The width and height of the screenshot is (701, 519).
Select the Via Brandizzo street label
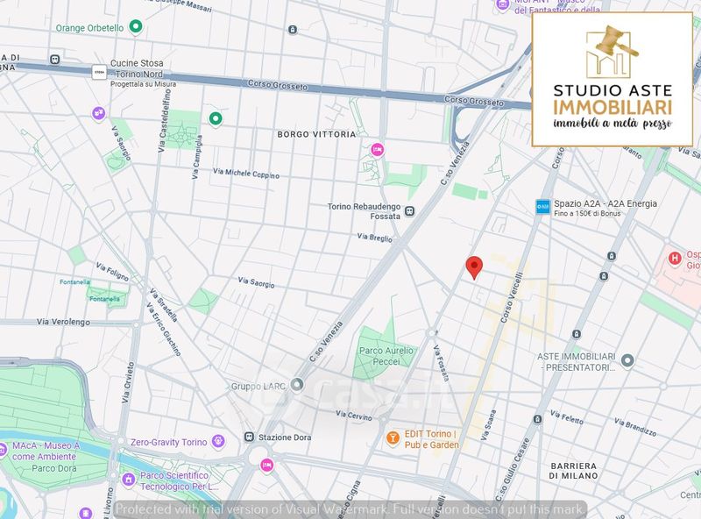point(634,427)
